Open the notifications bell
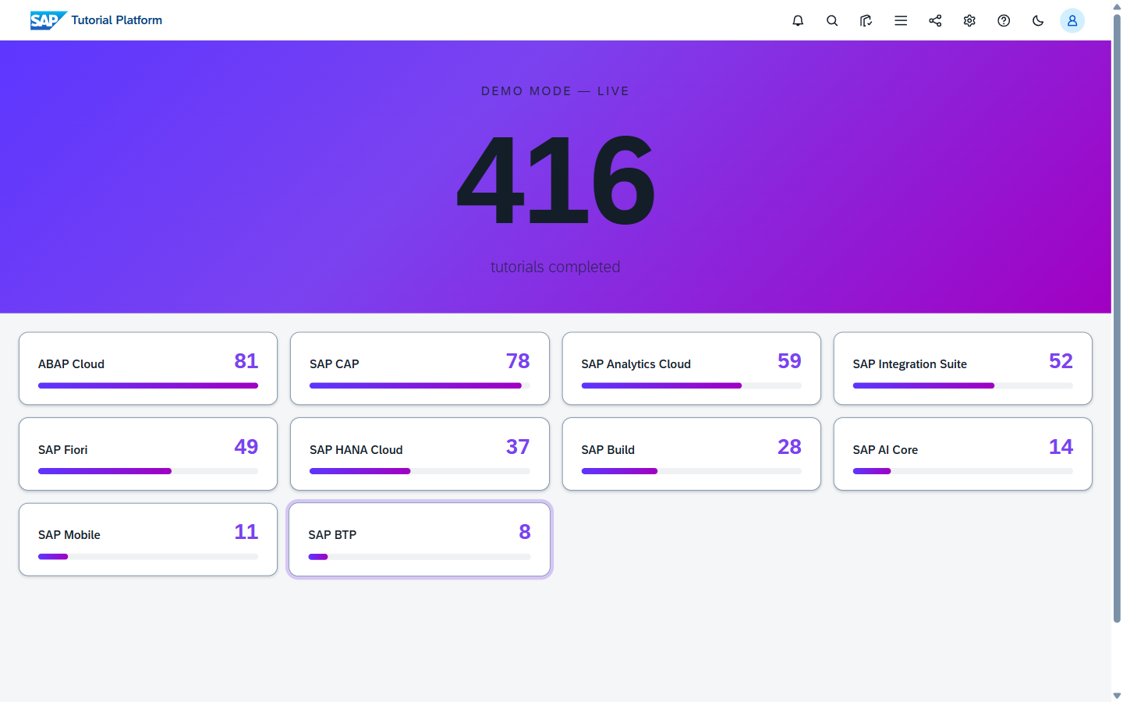Image resolution: width=1123 pixels, height=702 pixels. click(x=798, y=20)
